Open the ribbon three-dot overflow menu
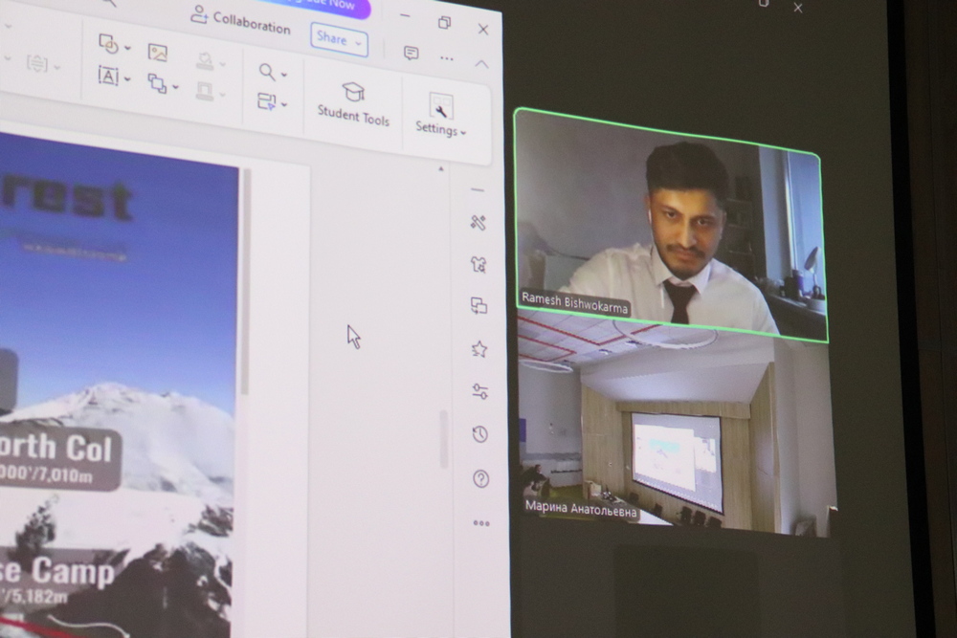 tap(447, 58)
